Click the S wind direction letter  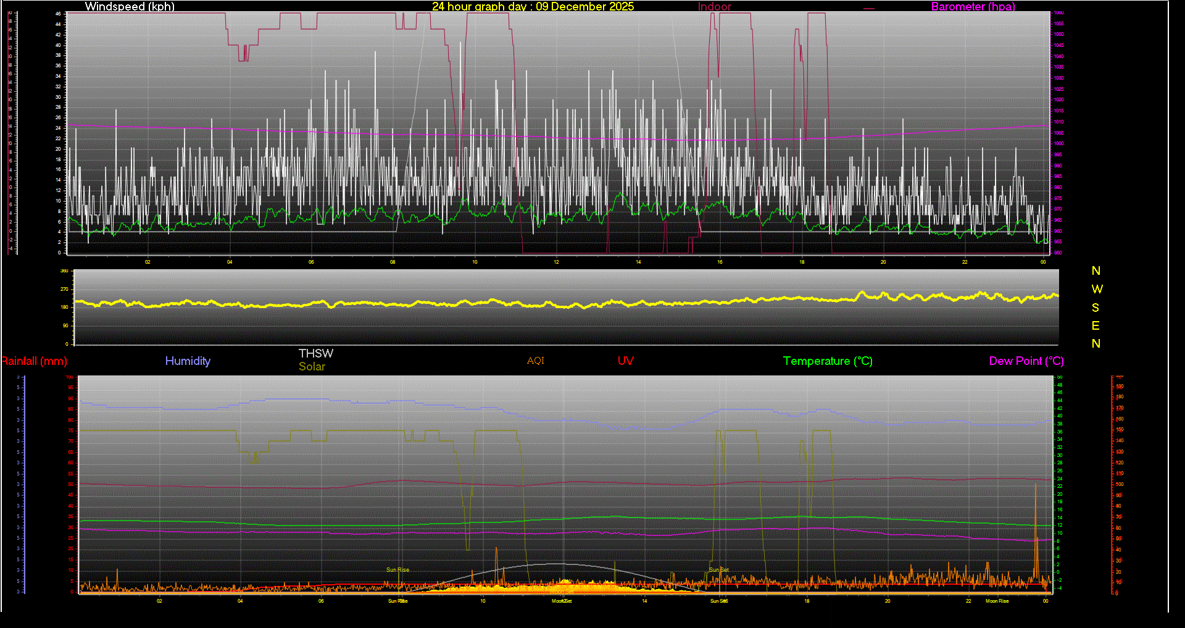(x=1096, y=308)
